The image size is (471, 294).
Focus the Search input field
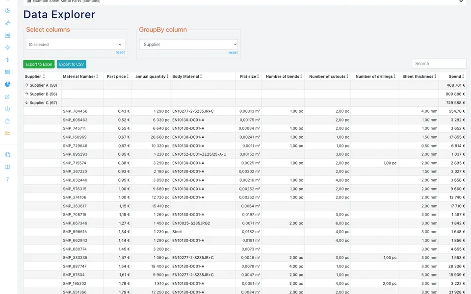[x=439, y=64]
